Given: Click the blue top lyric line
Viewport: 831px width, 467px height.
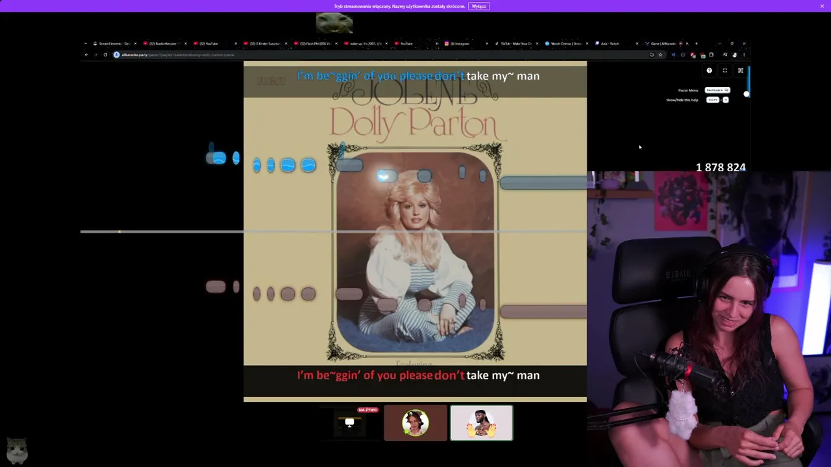Looking at the screenshot, I should click(418, 76).
